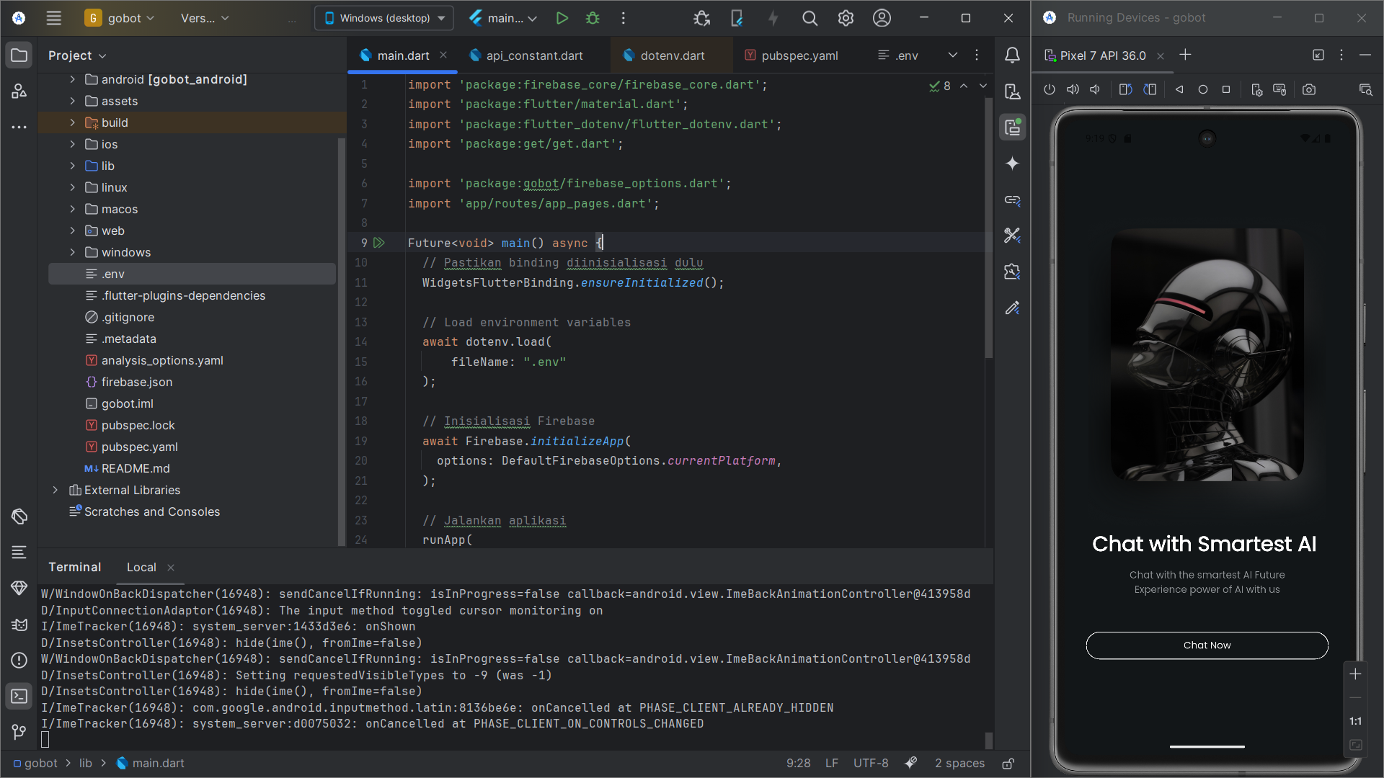Open the Terminal tool window icon

[19, 696]
